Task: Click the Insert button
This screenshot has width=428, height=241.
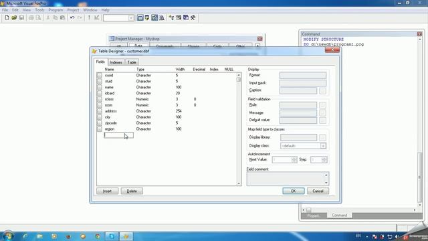Action: pyautogui.click(x=107, y=191)
